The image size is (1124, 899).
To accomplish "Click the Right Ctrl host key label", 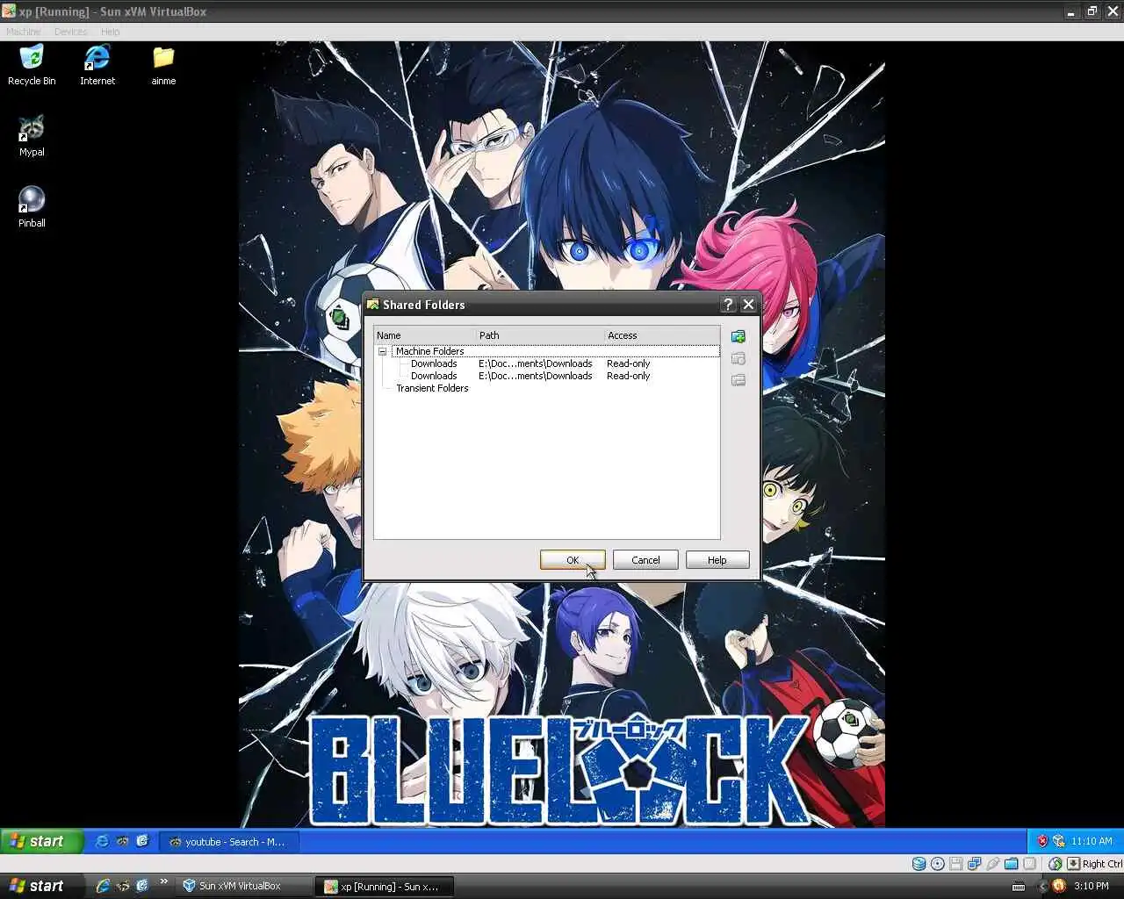I will 1103,864.
